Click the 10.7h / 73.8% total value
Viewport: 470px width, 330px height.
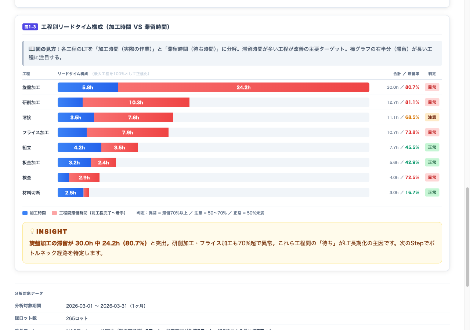pos(403,132)
